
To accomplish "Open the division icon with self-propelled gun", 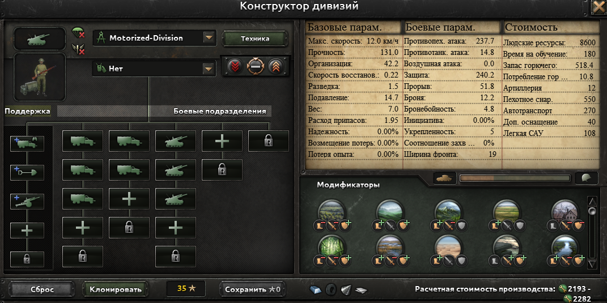I will pos(40,39).
